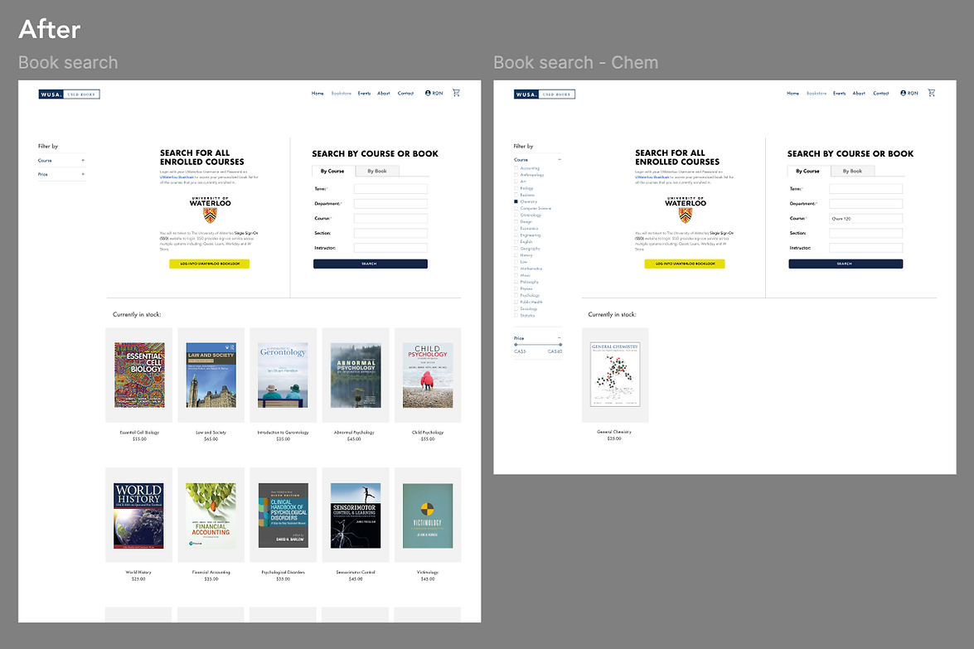The width and height of the screenshot is (974, 649).
Task: Open the Term field in Chem mockup
Action: click(866, 189)
